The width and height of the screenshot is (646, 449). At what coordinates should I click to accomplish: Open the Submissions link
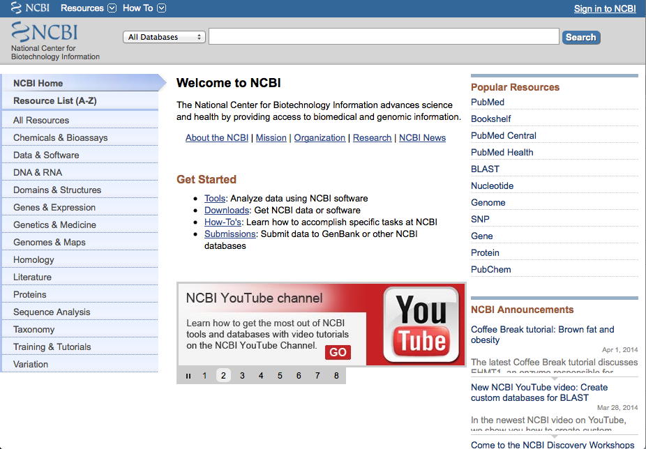(x=230, y=234)
